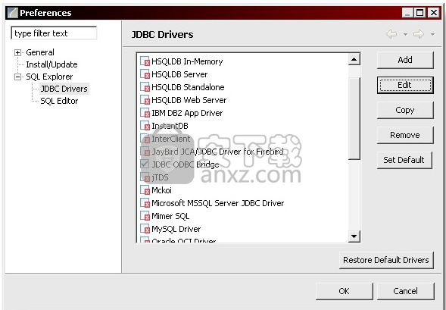Click the driver list scrollbar thumb
The height and width of the screenshot is (310, 446).
point(354,118)
